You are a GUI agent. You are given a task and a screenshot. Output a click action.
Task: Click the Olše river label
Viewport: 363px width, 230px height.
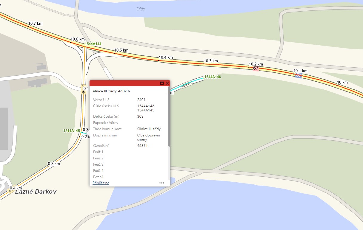tap(141, 9)
